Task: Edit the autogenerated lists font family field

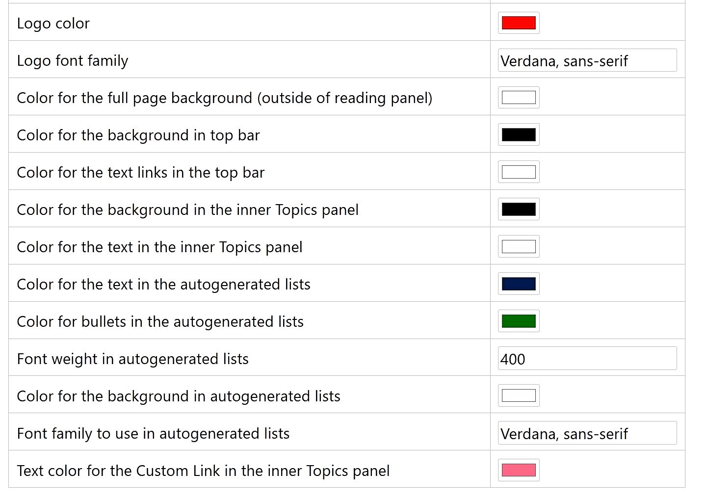Action: click(x=587, y=433)
